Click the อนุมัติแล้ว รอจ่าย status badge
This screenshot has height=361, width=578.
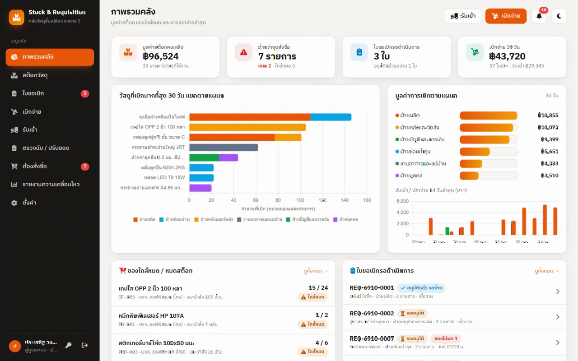click(x=422, y=288)
